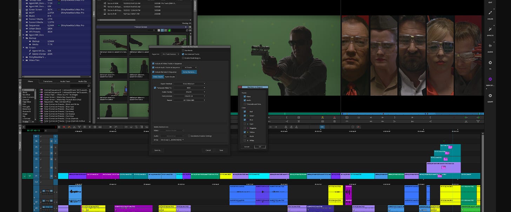Click the Sequences bin icon
This screenshot has width=511, height=212.
pos(27,26)
